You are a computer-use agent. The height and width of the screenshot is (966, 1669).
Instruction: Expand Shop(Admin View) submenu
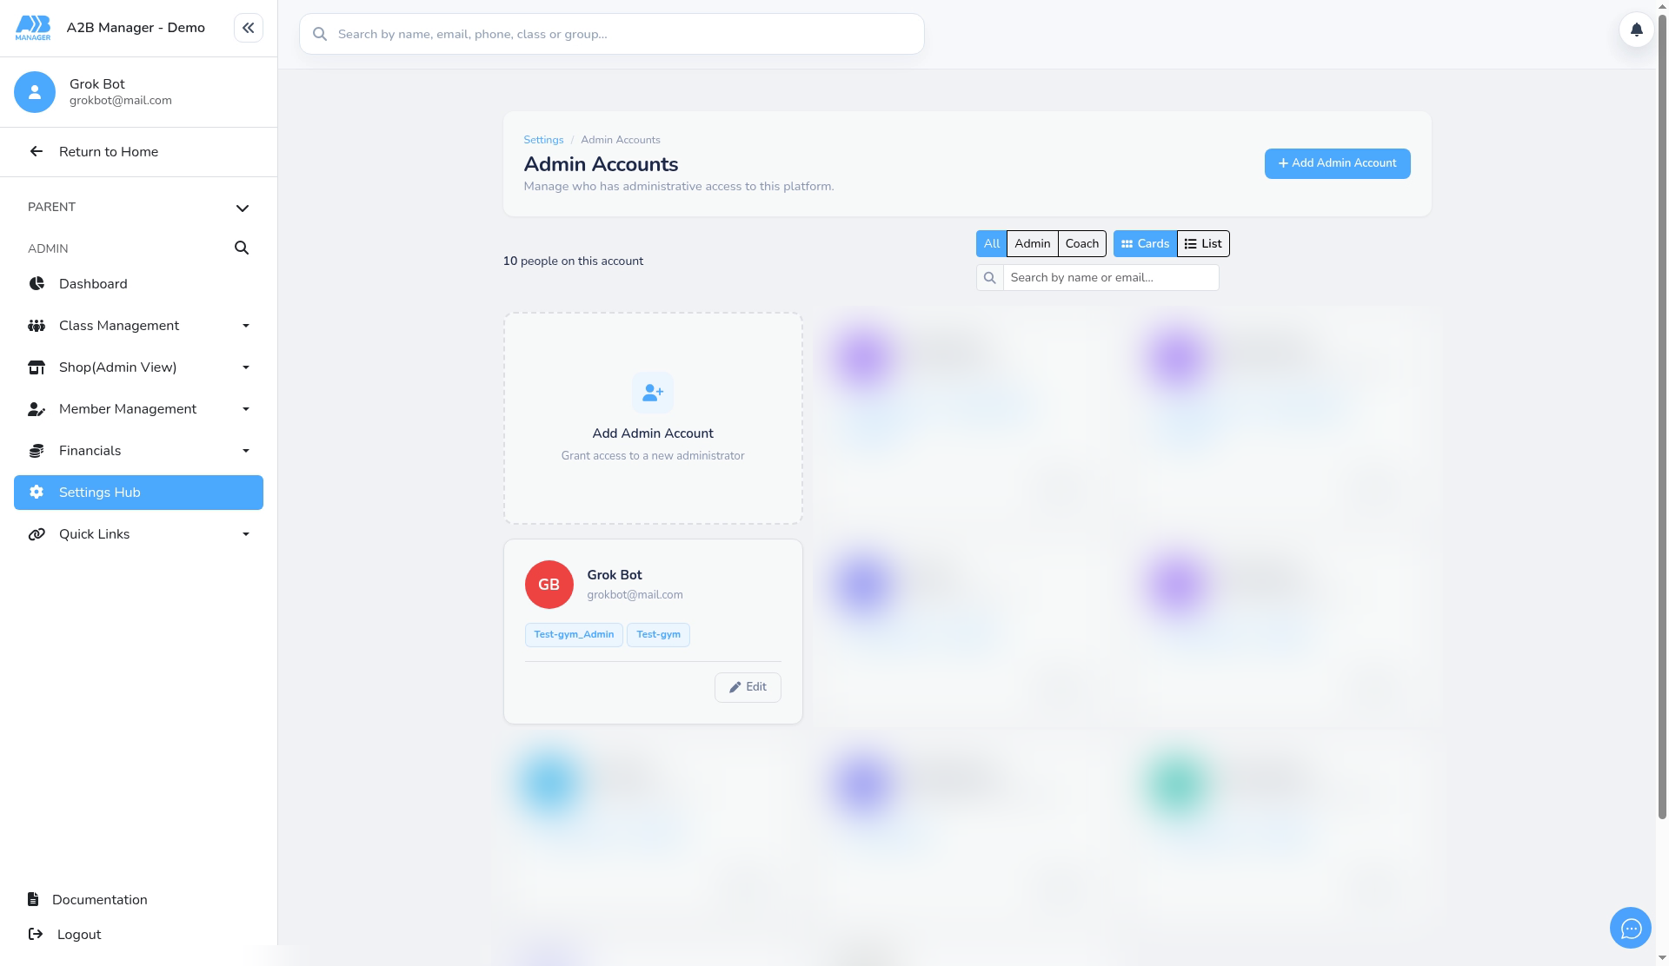point(246,367)
